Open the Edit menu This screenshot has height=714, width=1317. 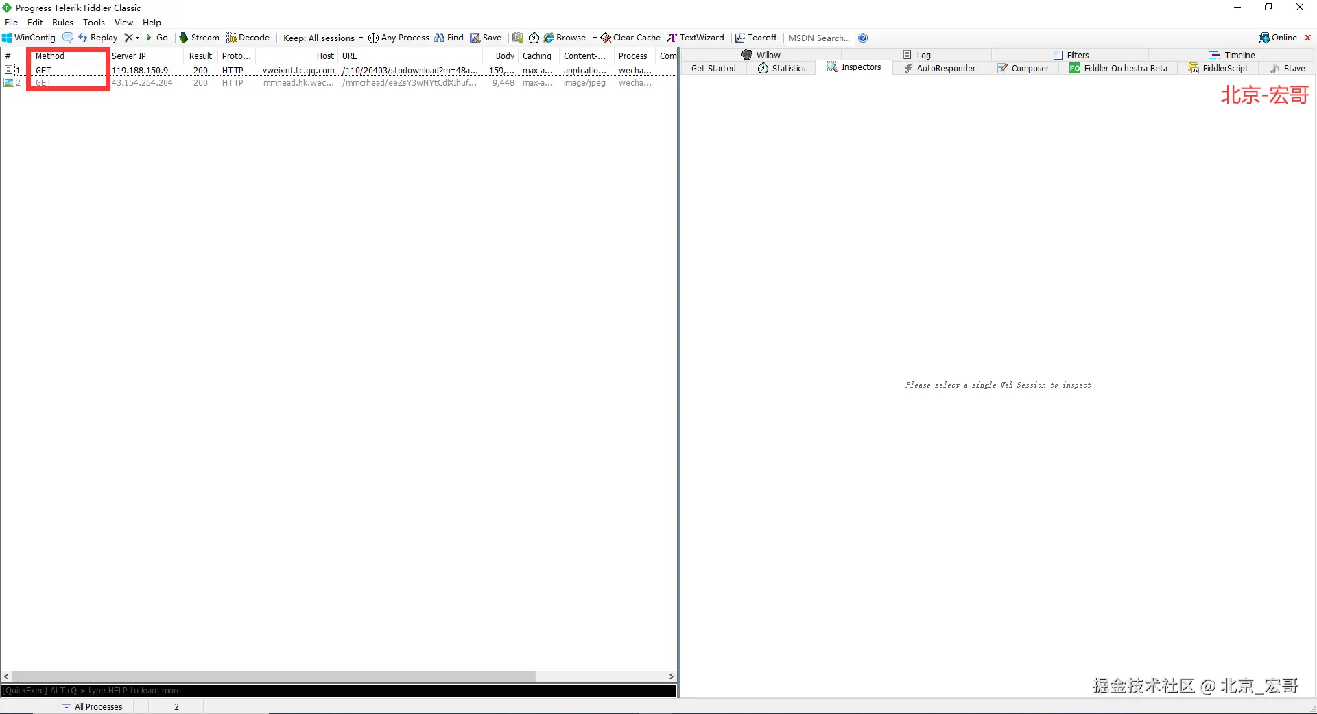click(35, 22)
